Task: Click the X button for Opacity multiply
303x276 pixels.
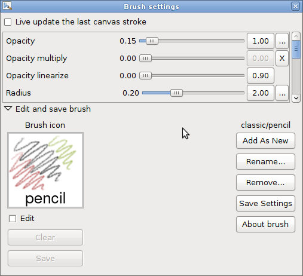Action: click(282, 59)
